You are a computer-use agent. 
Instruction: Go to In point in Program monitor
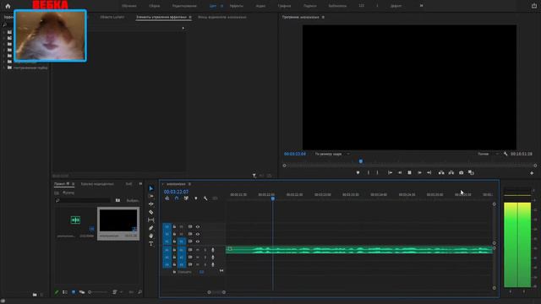pyautogui.click(x=390, y=172)
